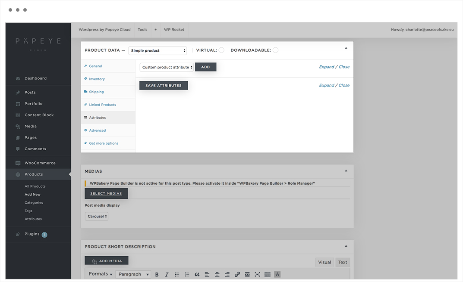Open Attributes item in Products submenu
This screenshot has height=282, width=463.
[x=33, y=219]
